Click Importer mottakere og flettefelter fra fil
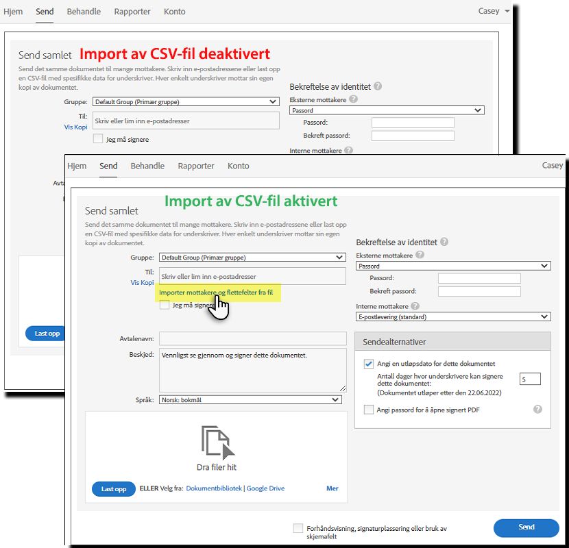This screenshot has height=548, width=569. tap(218, 295)
